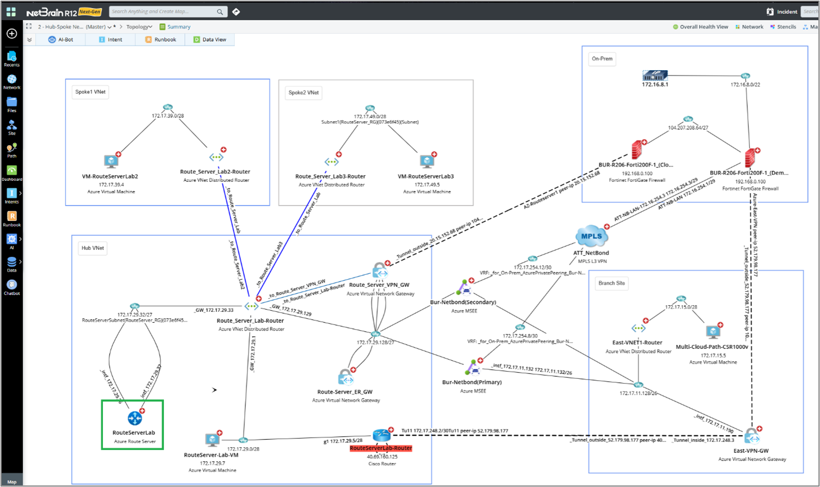Click the path direction icon beside search

[236, 11]
